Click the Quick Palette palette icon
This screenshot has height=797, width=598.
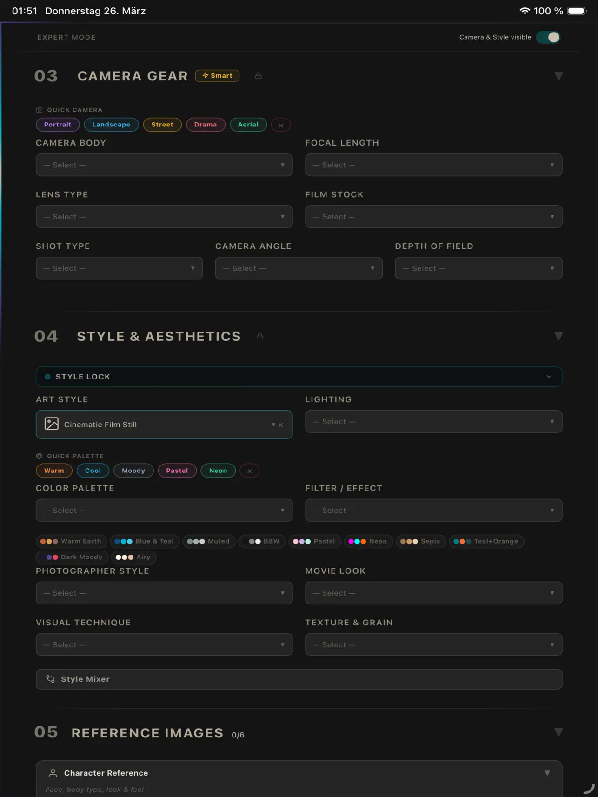click(x=39, y=456)
